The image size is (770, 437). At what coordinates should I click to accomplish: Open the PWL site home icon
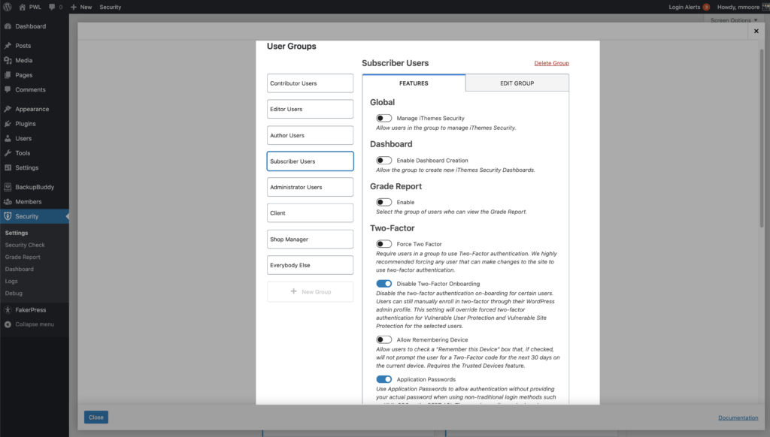[22, 7]
